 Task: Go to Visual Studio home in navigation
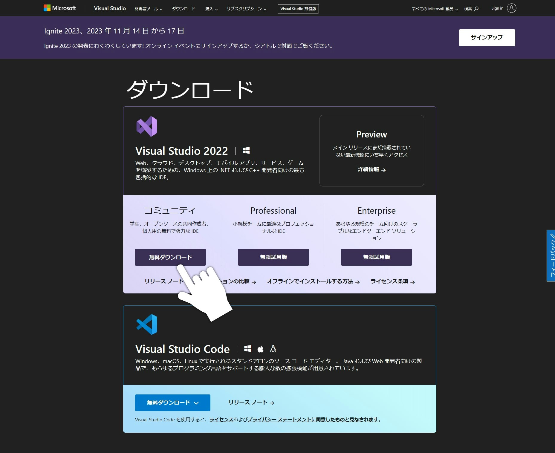point(110,8)
